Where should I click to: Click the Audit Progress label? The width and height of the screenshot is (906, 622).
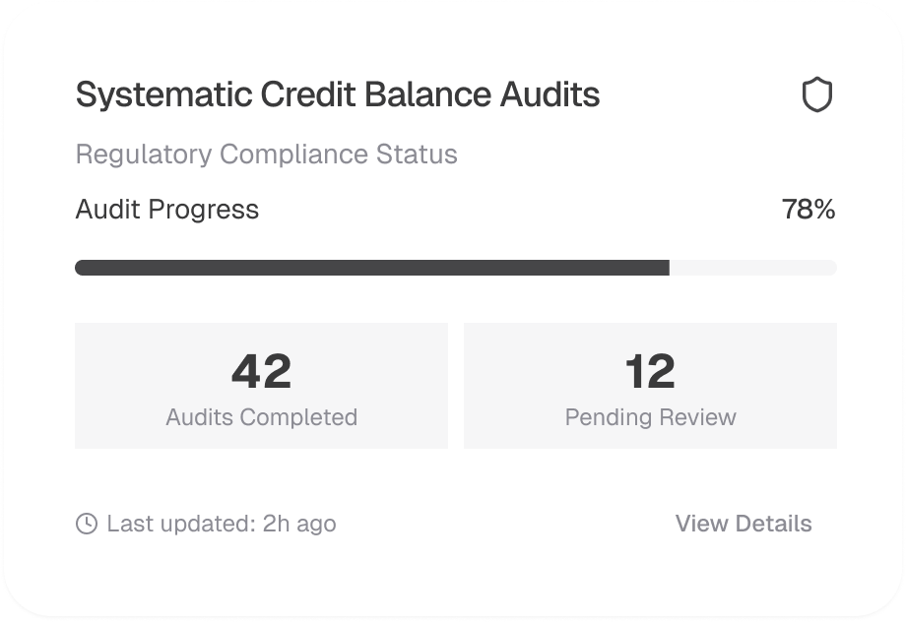click(167, 210)
